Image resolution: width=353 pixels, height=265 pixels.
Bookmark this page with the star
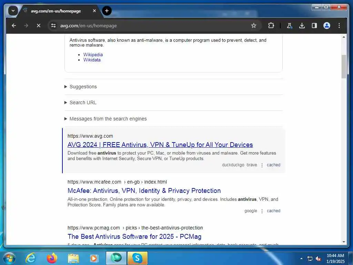[254, 26]
